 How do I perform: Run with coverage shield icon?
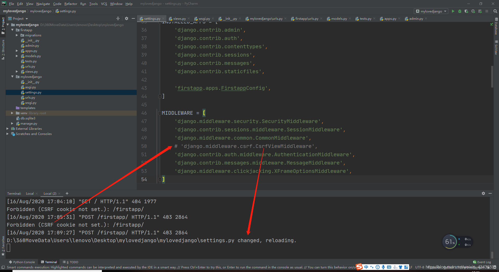466,11
